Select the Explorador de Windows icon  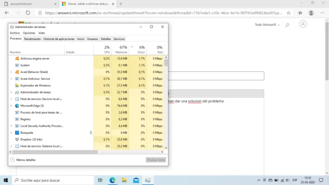point(17,85)
